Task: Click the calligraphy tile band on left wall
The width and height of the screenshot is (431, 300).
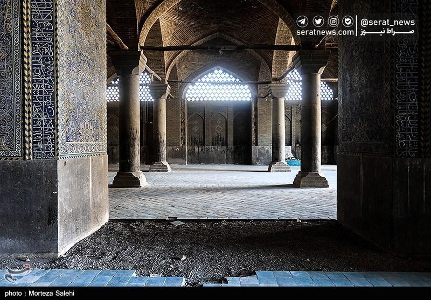Action: coord(43,81)
